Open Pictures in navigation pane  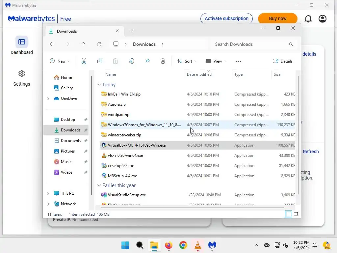[66, 151]
